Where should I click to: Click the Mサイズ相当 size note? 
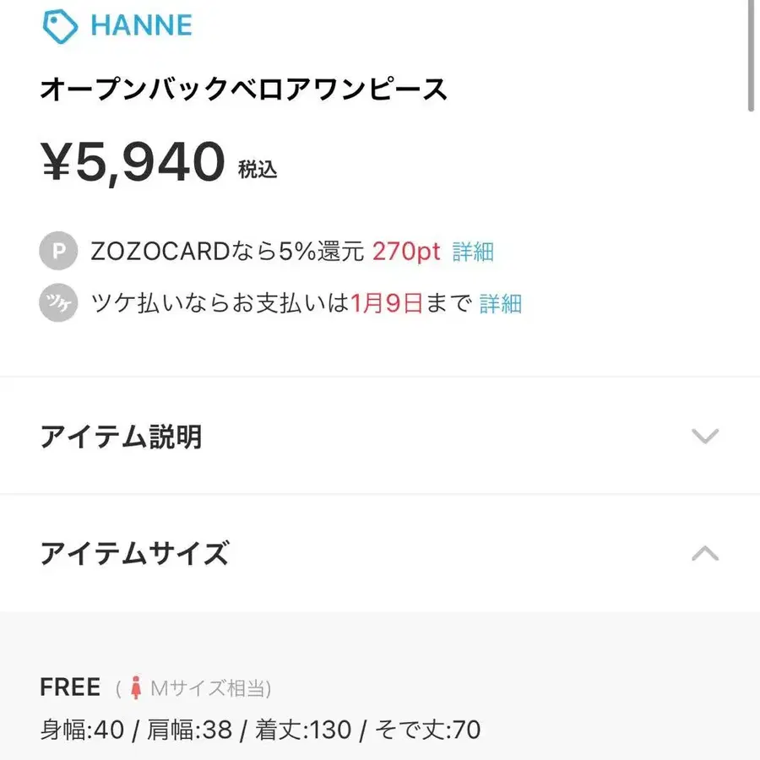click(210, 688)
